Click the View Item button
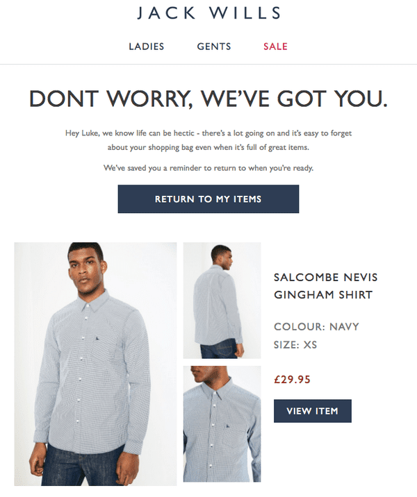The height and width of the screenshot is (497, 417). tap(313, 411)
